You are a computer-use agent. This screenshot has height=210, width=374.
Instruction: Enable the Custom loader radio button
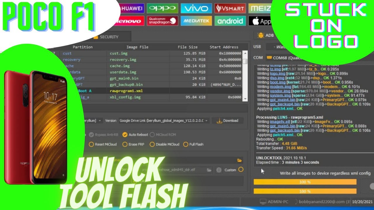click(241, 169)
